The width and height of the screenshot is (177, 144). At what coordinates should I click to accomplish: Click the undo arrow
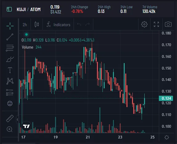79,24
